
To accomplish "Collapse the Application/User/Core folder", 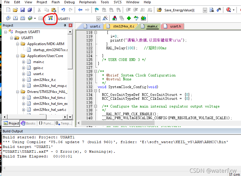I will 17,56.
